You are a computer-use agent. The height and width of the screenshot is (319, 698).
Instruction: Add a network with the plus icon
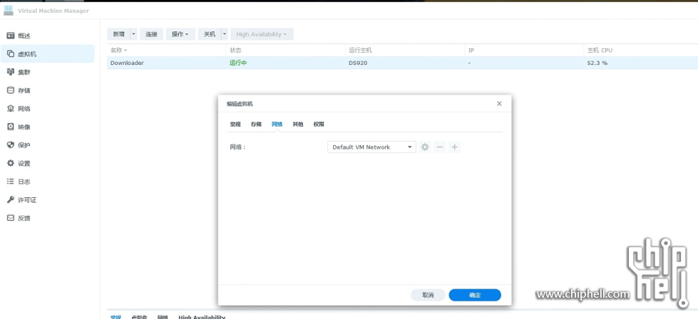click(454, 147)
